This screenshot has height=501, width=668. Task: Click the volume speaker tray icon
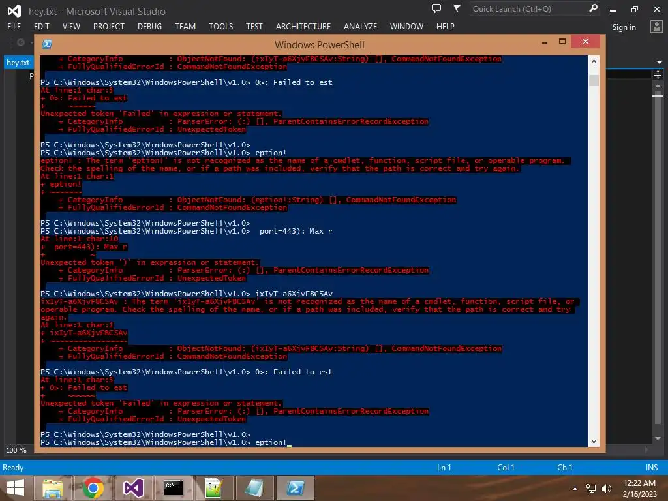pyautogui.click(x=606, y=489)
